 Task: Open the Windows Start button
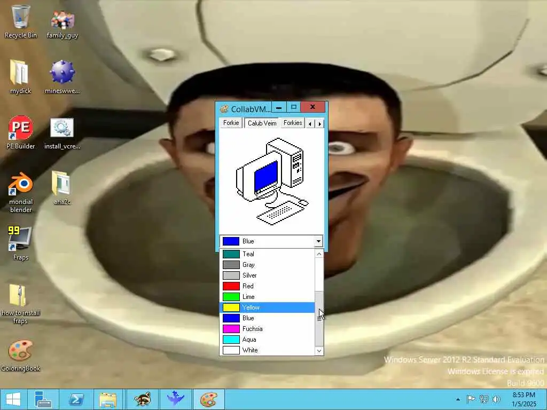point(13,399)
